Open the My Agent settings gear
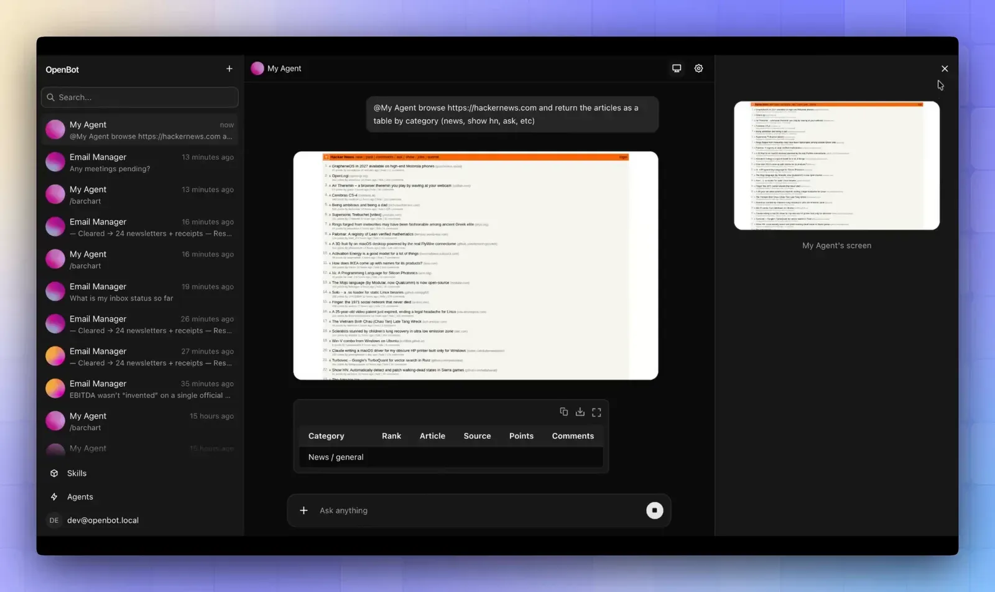Screen dimensions: 995x592 [698, 68]
